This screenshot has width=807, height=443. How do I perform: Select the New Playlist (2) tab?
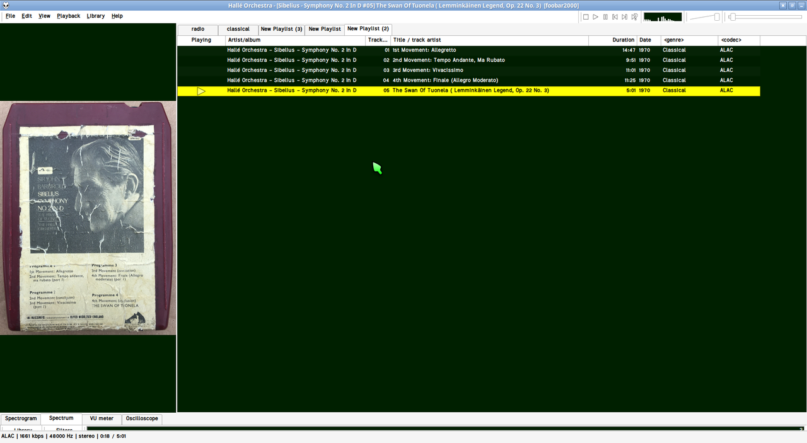(368, 29)
